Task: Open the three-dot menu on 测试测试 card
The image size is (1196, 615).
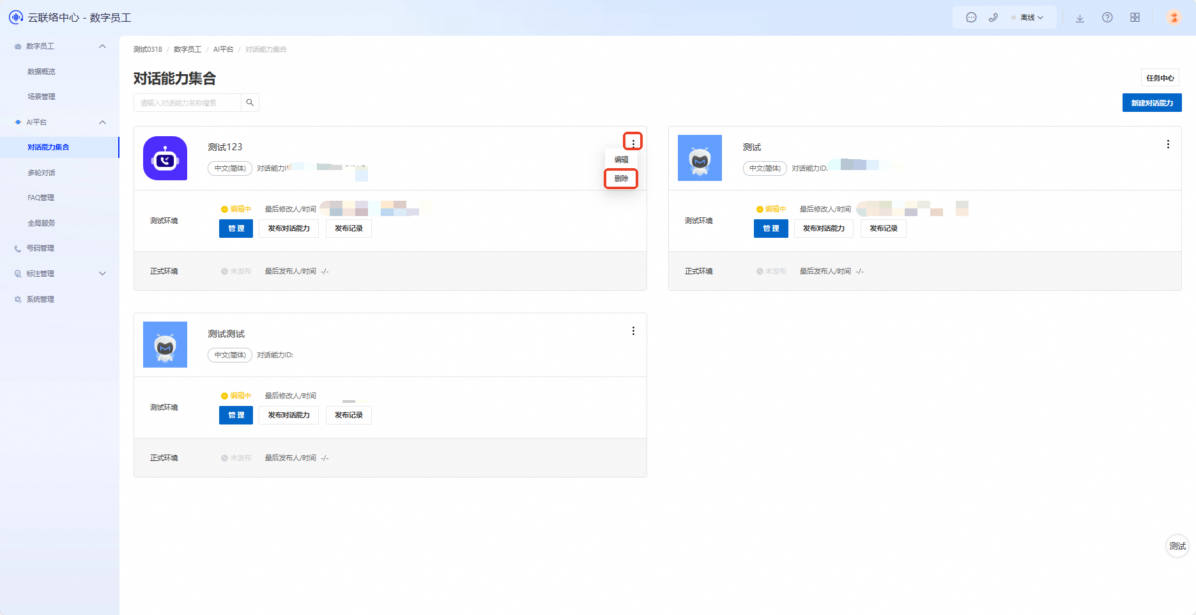Action: (633, 331)
